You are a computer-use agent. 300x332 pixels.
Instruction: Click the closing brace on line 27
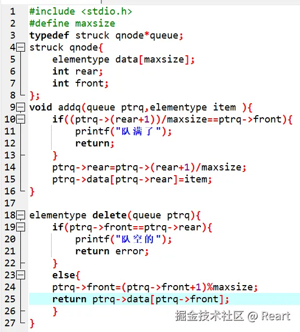(x=32, y=323)
